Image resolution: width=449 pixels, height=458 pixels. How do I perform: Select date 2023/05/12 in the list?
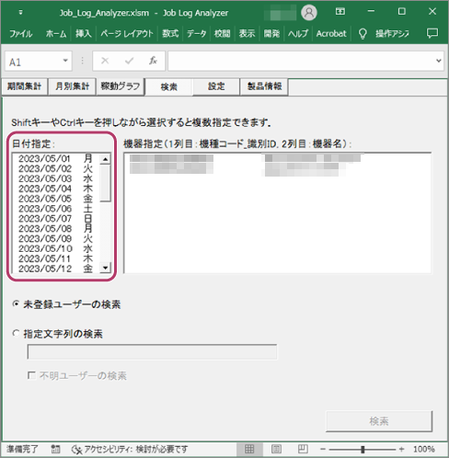(x=56, y=269)
